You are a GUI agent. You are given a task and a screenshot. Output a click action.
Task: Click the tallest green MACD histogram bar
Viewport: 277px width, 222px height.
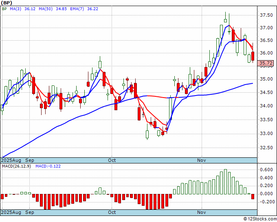click(225, 182)
